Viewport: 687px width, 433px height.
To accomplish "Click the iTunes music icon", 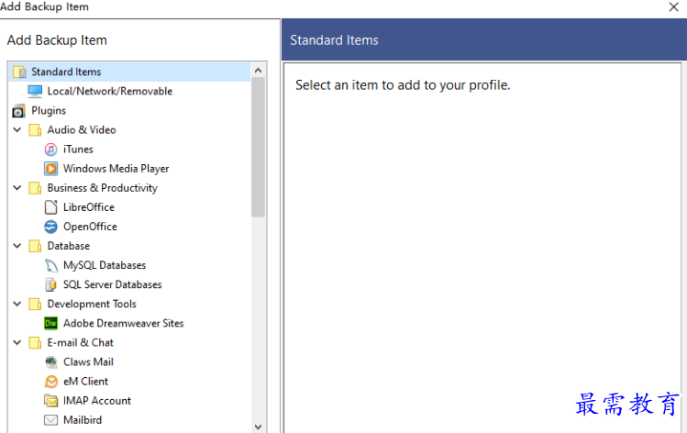I will [50, 150].
